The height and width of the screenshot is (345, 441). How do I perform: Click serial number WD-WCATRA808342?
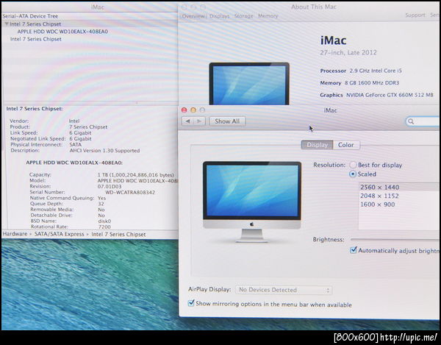tap(130, 193)
